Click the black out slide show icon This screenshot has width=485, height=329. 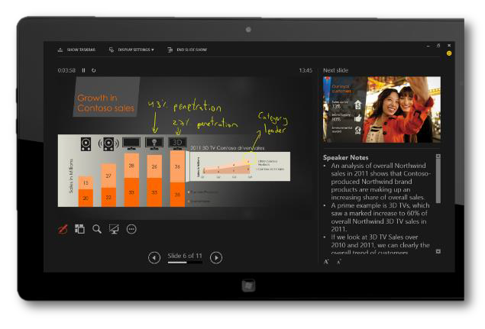click(114, 229)
